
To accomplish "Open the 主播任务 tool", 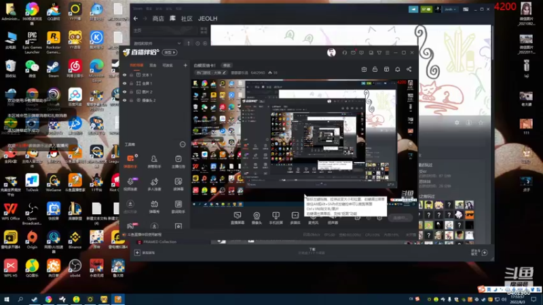I will [x=179, y=161].
